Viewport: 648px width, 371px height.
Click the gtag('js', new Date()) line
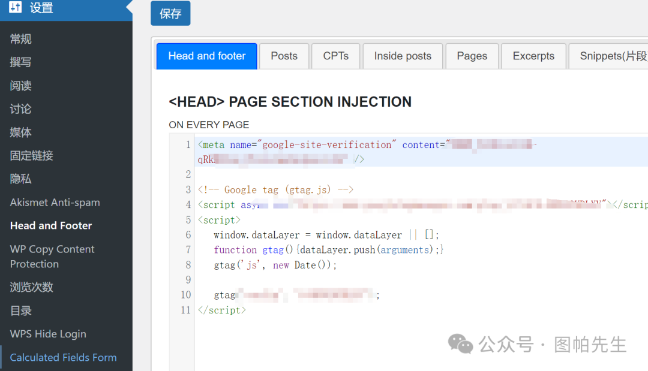tap(275, 265)
